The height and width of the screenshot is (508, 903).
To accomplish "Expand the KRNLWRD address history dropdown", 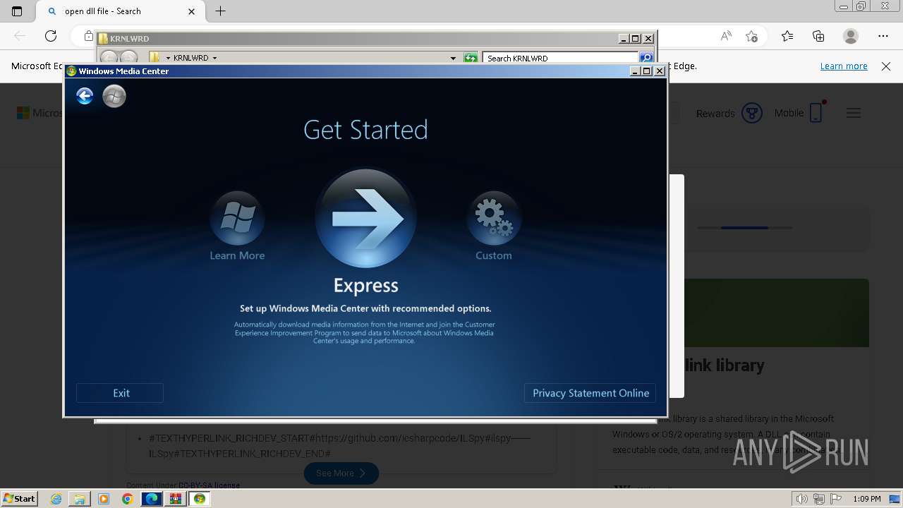I will (x=453, y=58).
